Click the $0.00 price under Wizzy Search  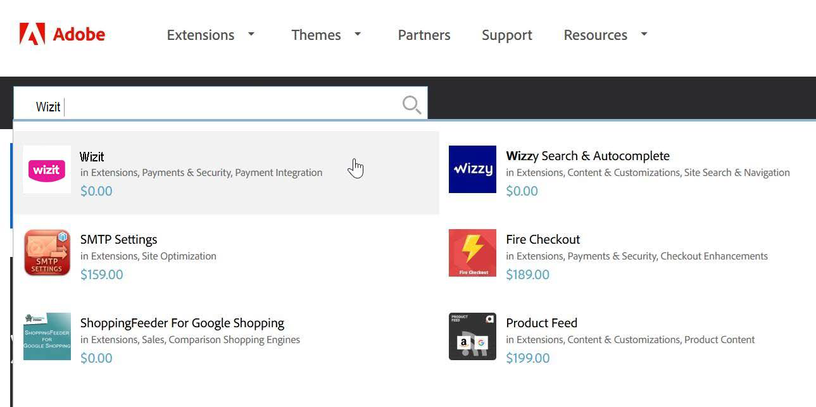coord(522,191)
